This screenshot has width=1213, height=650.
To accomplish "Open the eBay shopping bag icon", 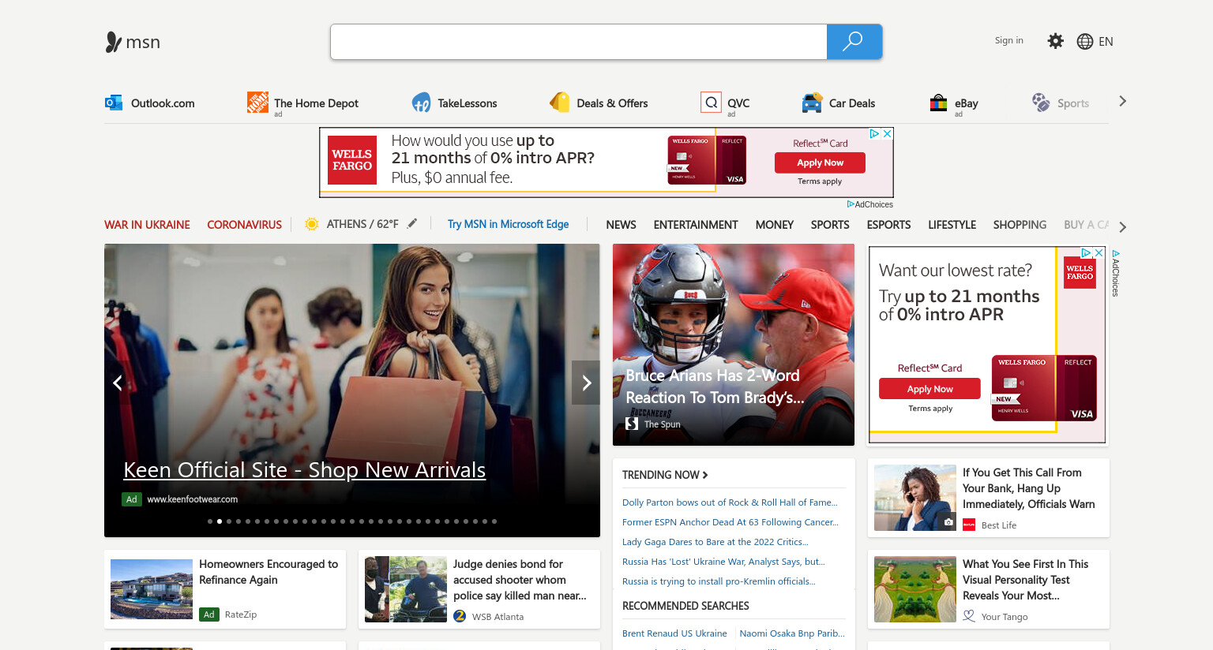I will [x=938, y=103].
